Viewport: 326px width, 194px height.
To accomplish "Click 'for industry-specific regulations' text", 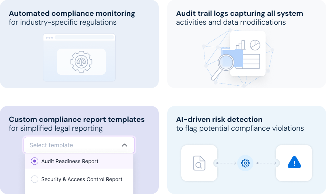I will [x=63, y=22].
